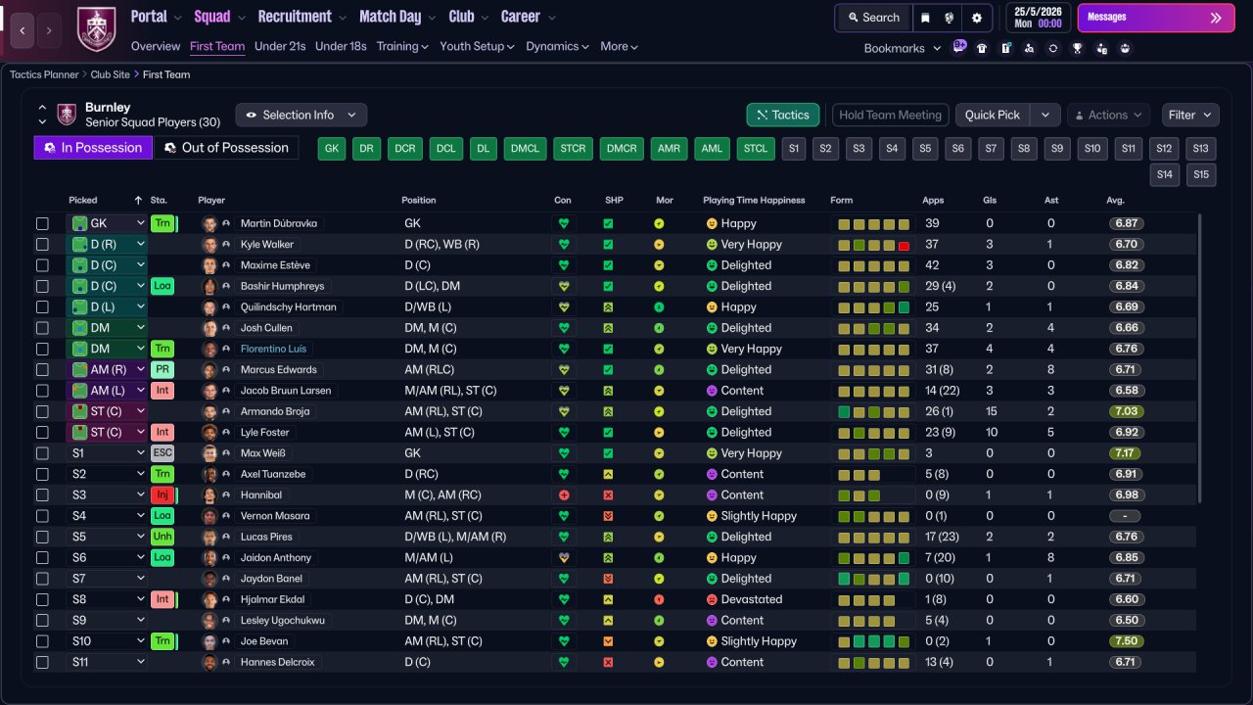
Task: Click the shirt bookmark icon
Action: (x=982, y=48)
